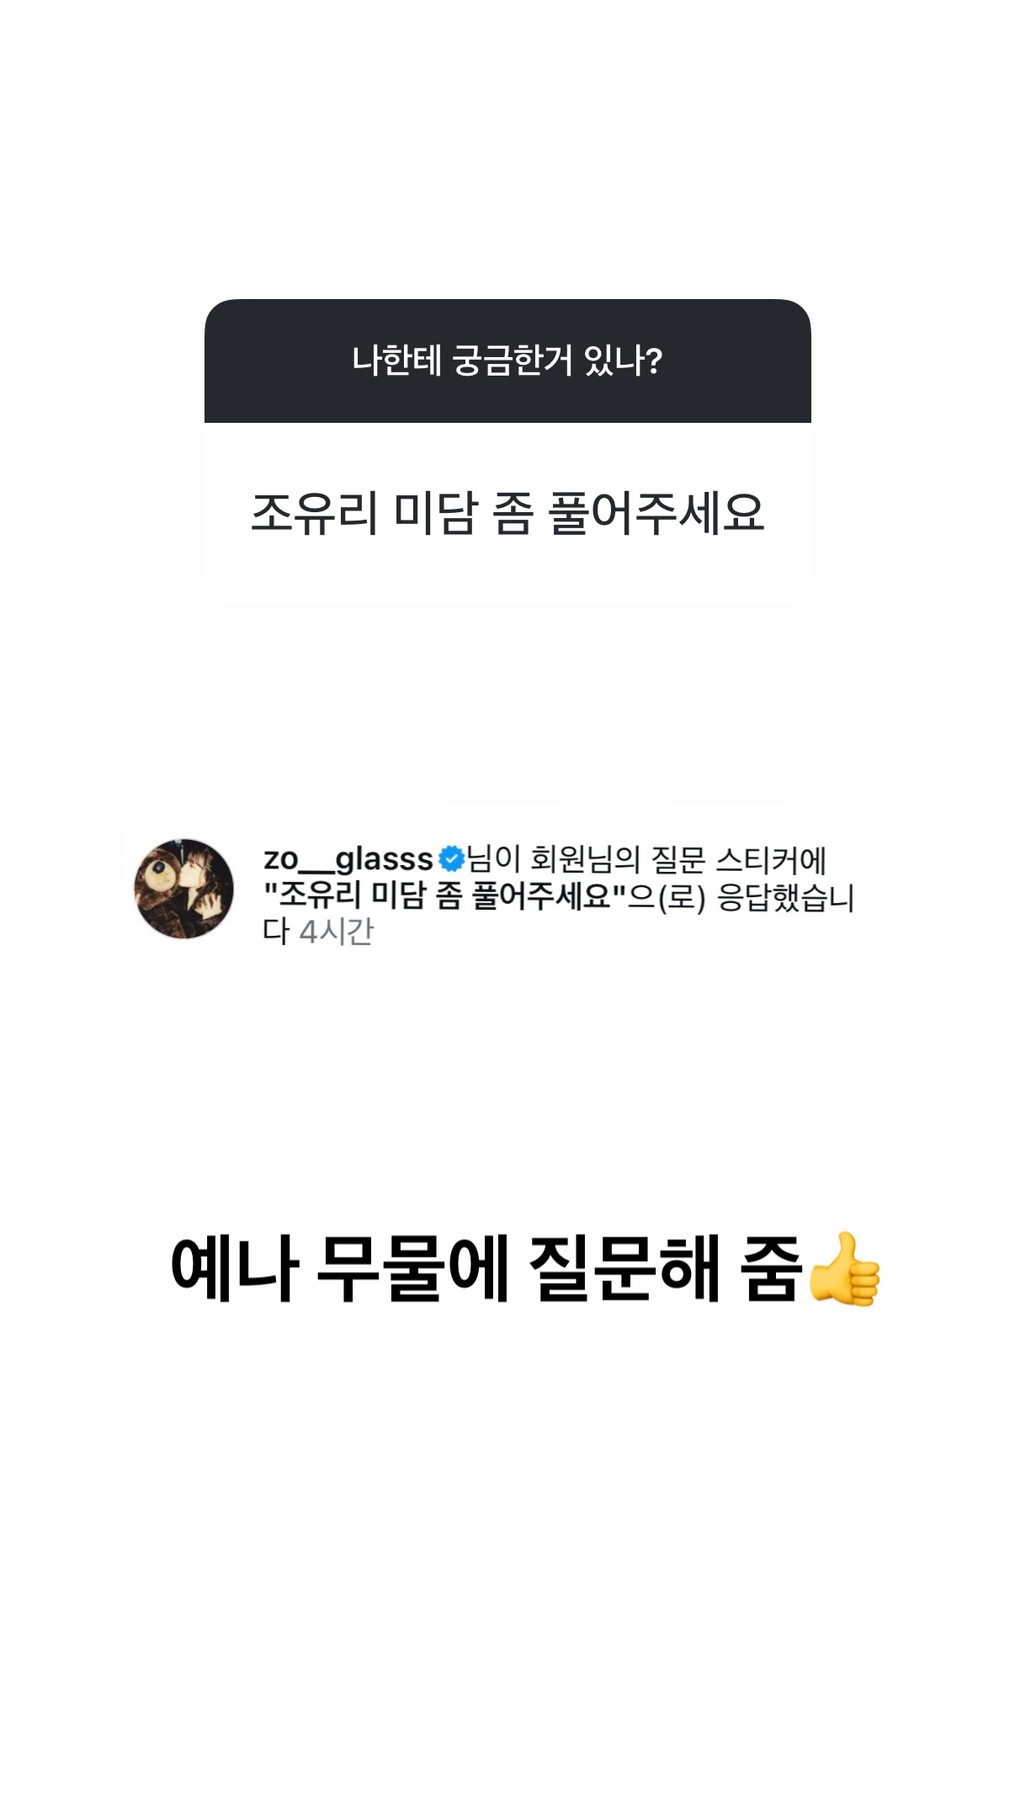Click the caption text '예나 무물에 질문해 줌'
This screenshot has height=1806, width=1015.
tap(486, 1269)
